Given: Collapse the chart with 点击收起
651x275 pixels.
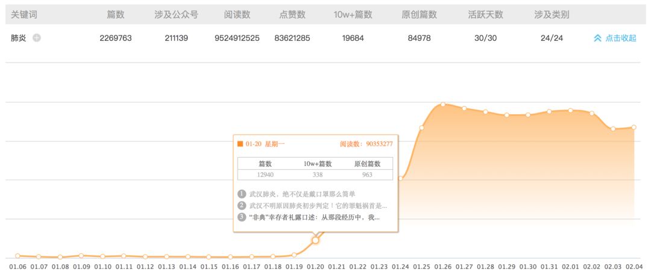Looking at the screenshot, I should [x=615, y=38].
